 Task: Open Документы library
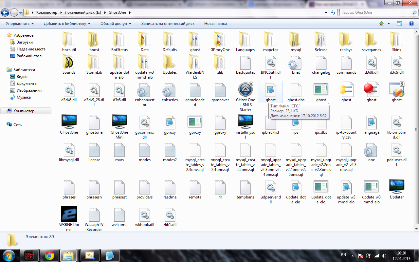click(27, 84)
